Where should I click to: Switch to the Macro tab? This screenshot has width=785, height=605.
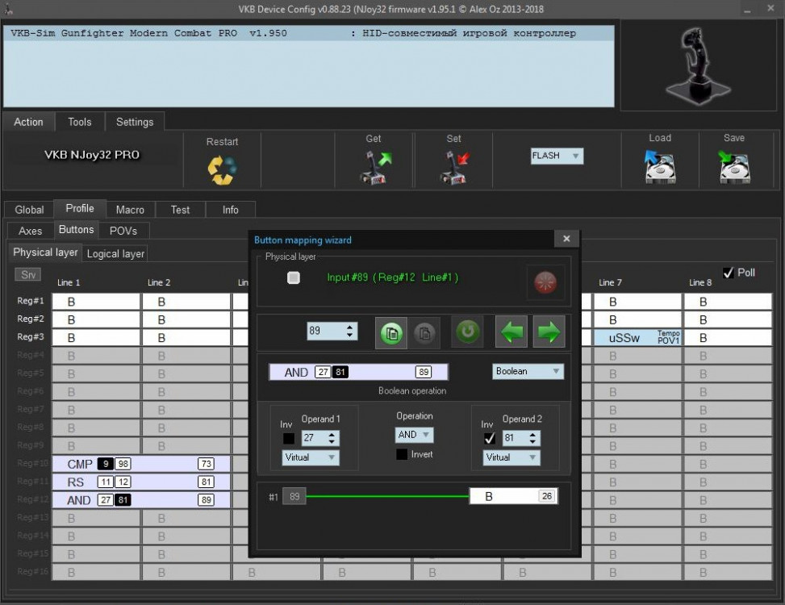point(130,210)
